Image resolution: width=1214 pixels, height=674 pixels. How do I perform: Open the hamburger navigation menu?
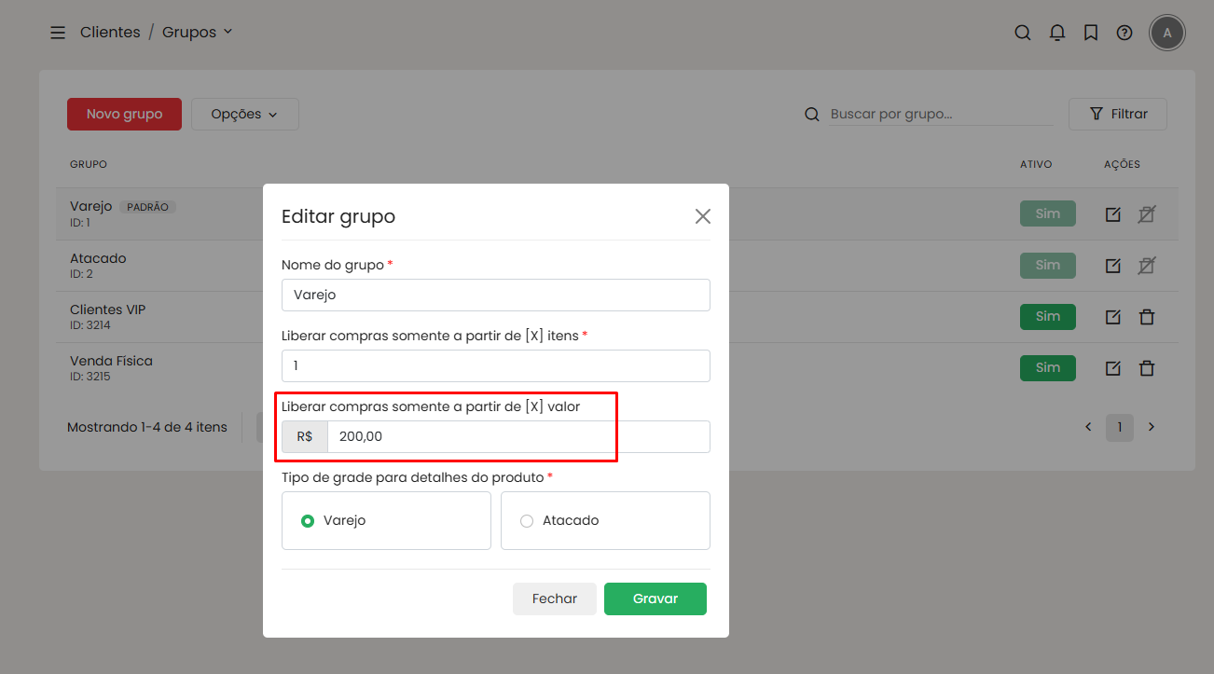click(58, 33)
